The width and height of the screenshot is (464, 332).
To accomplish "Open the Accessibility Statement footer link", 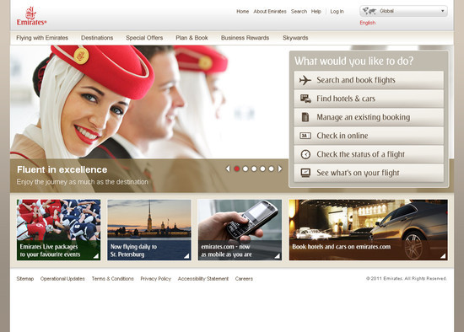I will coord(203,279).
